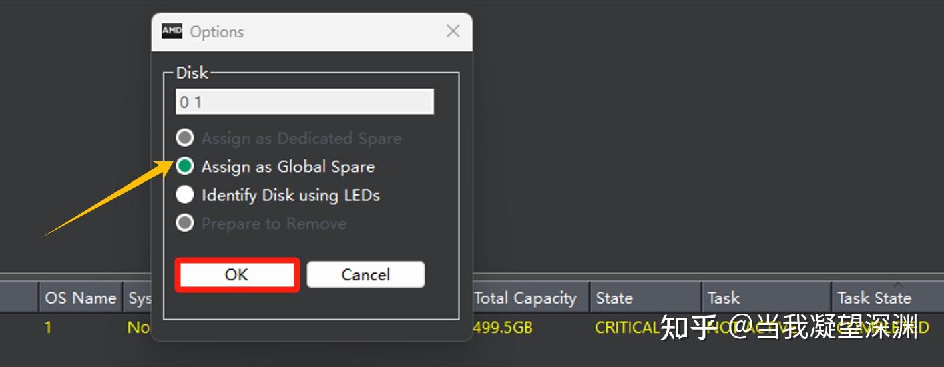Select Assign as Dedicated Spare radio button
This screenshot has width=944, height=367.
click(x=185, y=138)
